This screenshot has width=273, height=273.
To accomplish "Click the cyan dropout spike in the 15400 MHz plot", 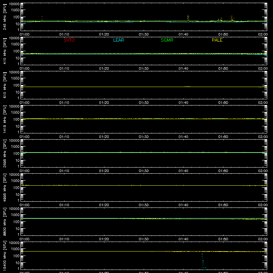I will [x=203, y=261].
